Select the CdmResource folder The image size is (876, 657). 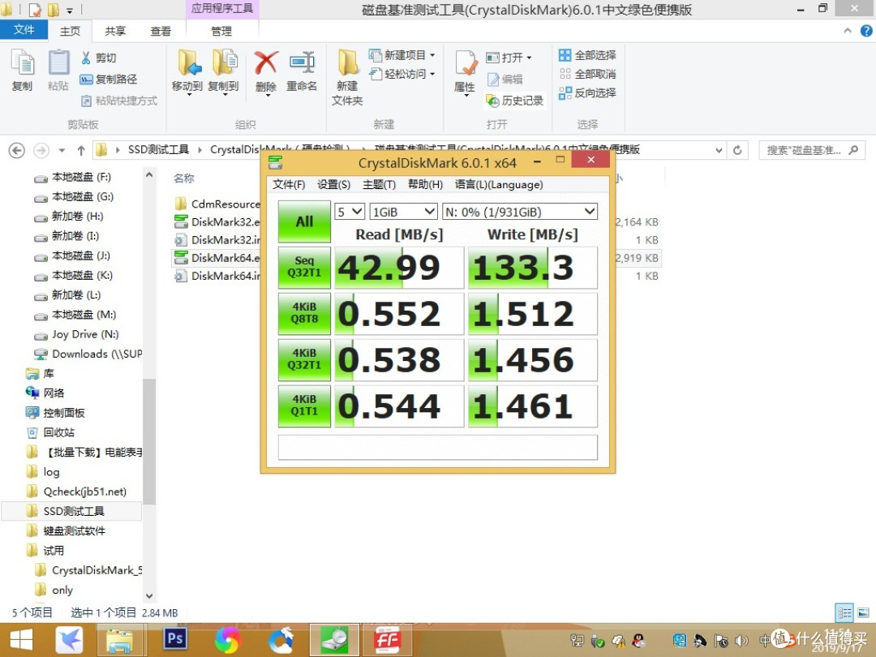click(217, 204)
